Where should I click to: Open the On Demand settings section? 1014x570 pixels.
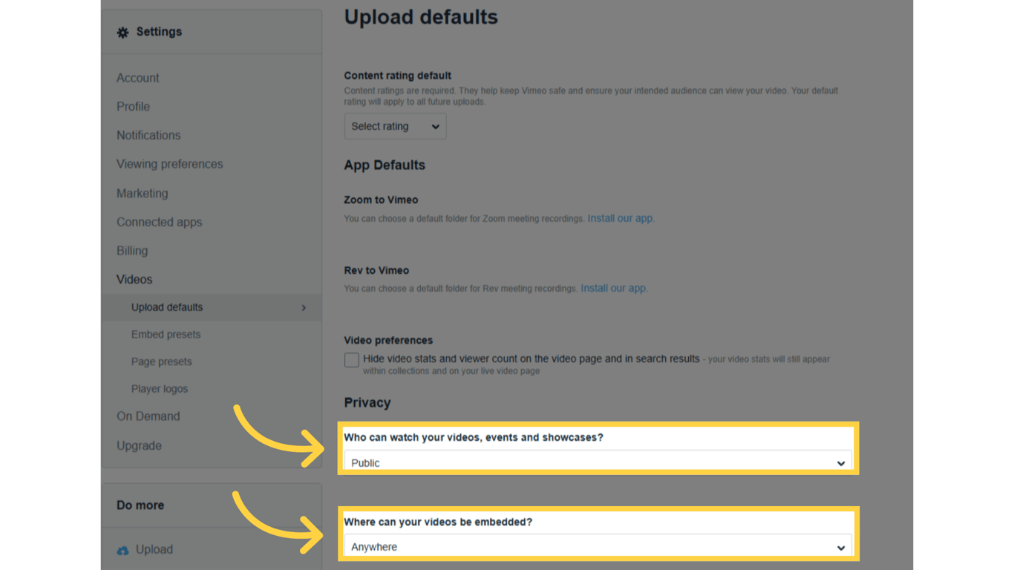[148, 416]
